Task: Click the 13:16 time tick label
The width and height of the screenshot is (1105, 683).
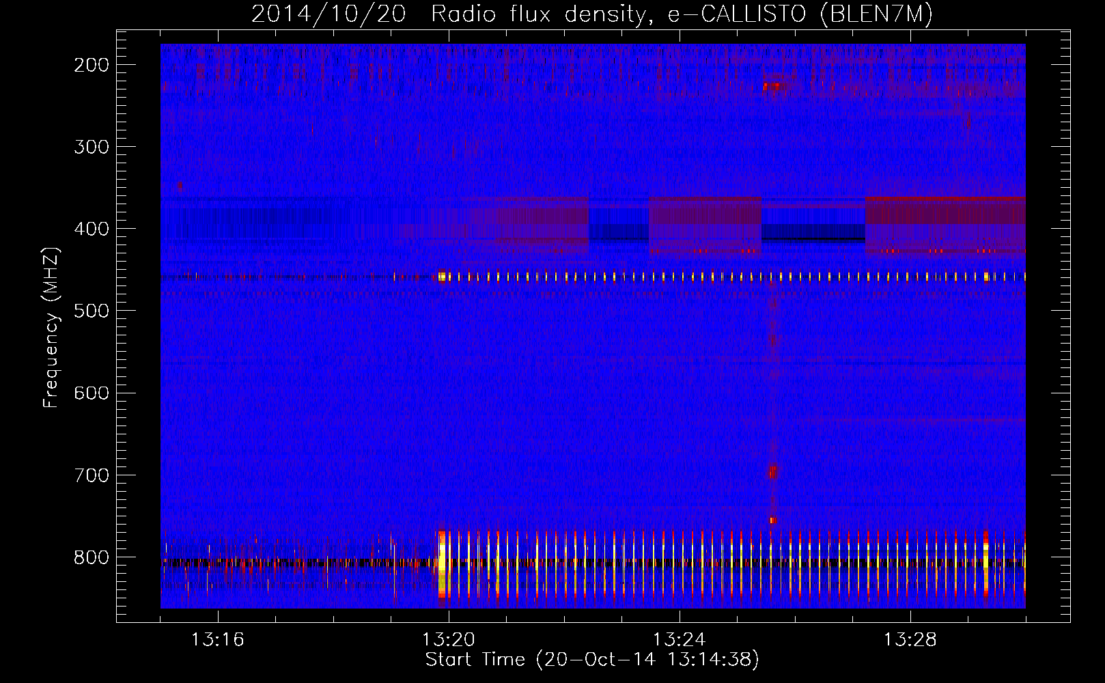Action: click(217, 640)
